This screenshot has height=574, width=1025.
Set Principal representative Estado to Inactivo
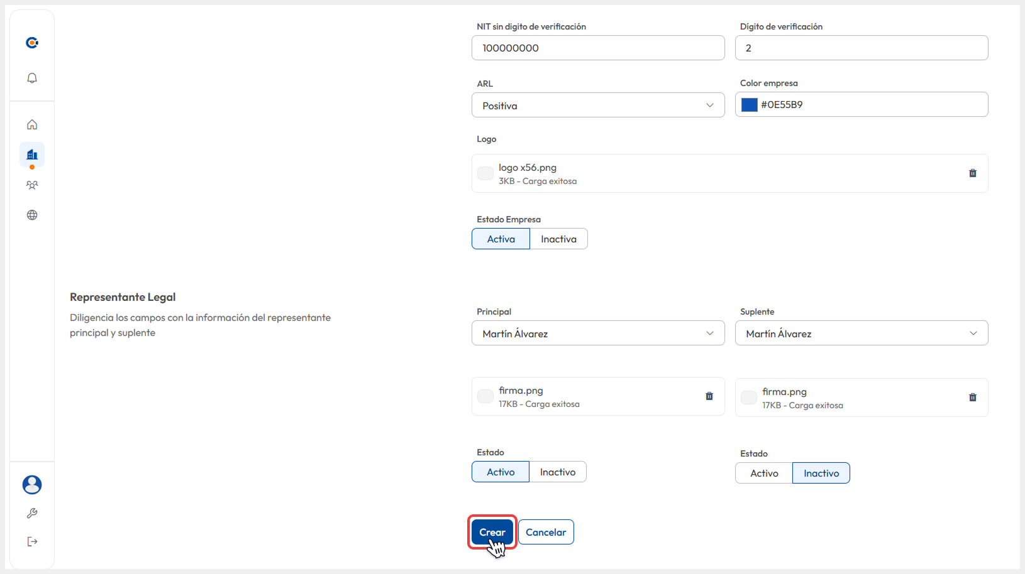(557, 472)
